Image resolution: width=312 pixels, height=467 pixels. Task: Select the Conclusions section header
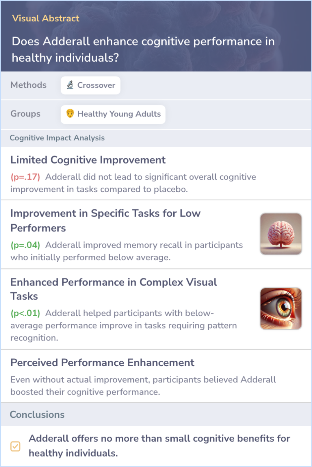(37, 415)
